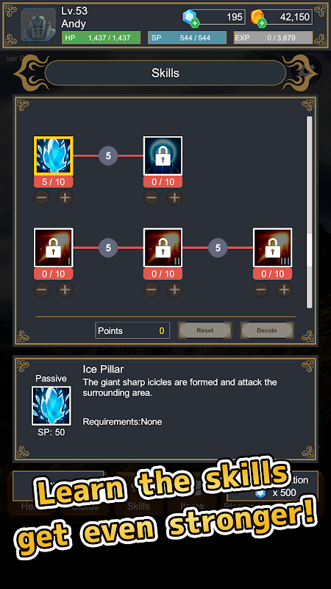Viewport: 331px width, 589px height.
Task: Click the skill tree scrollbar
Action: [x=309, y=212]
